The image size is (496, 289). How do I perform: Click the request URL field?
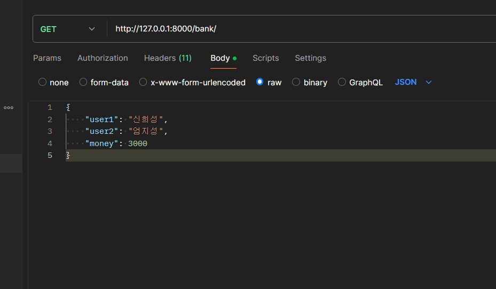[x=301, y=29]
